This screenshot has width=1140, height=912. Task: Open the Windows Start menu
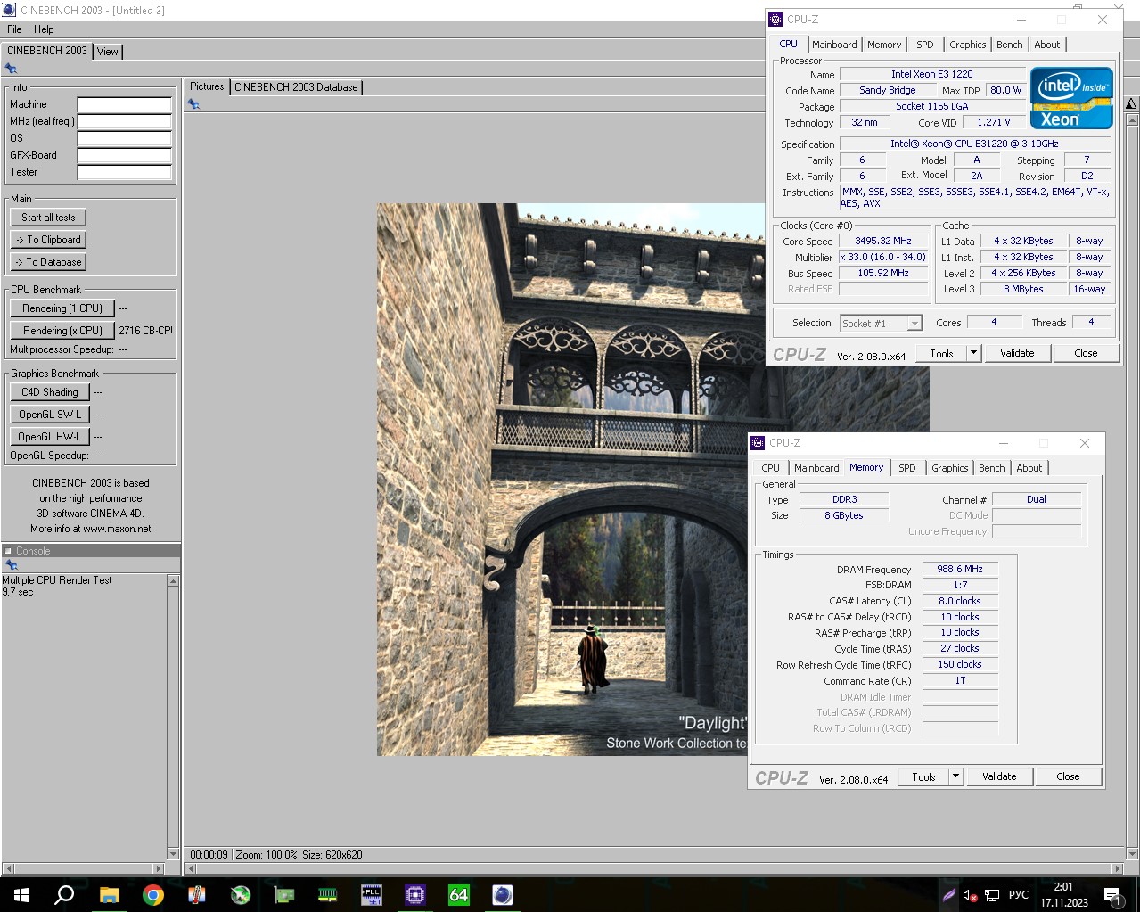(x=21, y=894)
